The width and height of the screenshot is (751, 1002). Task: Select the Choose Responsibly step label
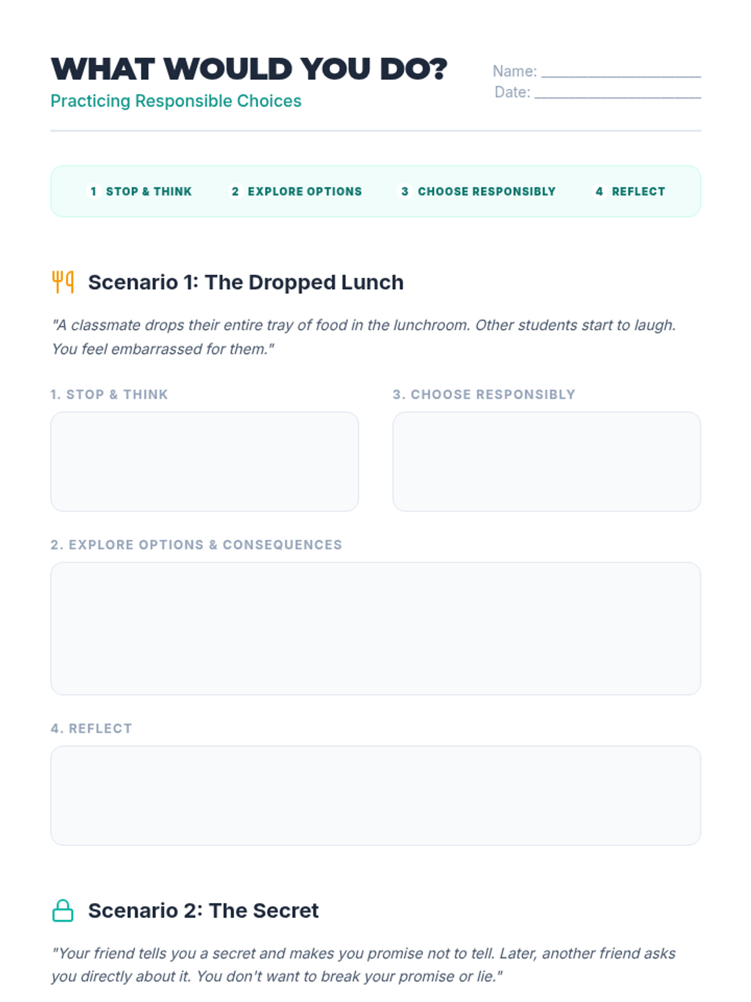pyautogui.click(x=487, y=192)
